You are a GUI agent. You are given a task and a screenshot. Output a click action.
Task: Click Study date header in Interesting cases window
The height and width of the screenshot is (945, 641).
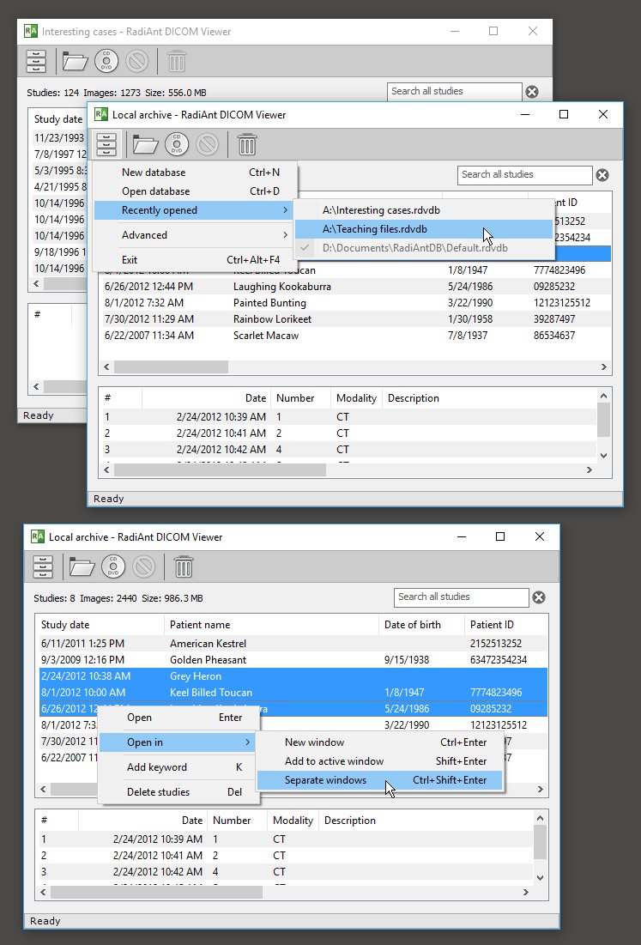[58, 118]
